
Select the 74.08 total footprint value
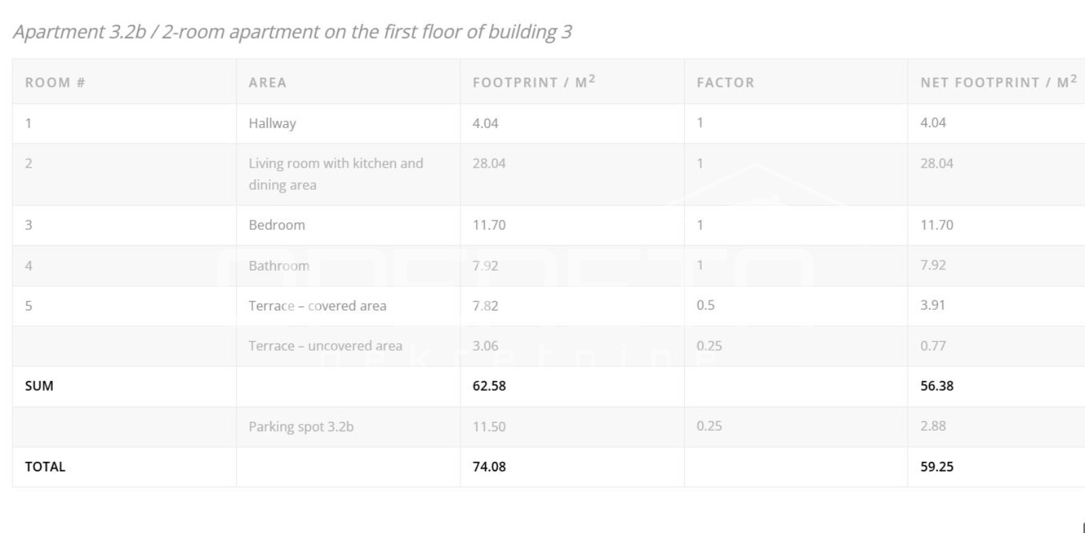(489, 467)
